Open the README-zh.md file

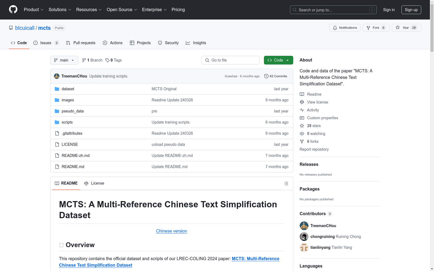(x=75, y=156)
